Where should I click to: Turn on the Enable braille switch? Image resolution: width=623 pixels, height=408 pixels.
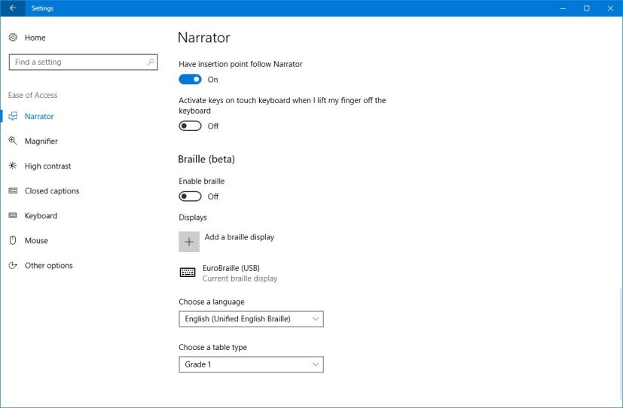[x=190, y=196]
